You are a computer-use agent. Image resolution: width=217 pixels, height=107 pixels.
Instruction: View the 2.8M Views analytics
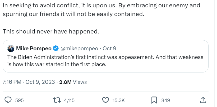pyautogui.click(x=73, y=82)
